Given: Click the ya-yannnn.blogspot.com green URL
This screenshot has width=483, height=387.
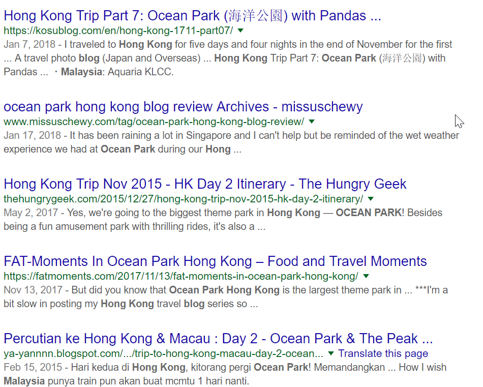Looking at the screenshot, I should pos(163,353).
